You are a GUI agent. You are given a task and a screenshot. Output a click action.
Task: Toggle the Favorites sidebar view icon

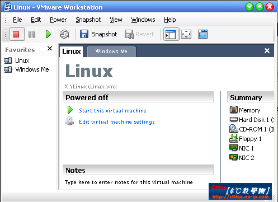(x=171, y=34)
